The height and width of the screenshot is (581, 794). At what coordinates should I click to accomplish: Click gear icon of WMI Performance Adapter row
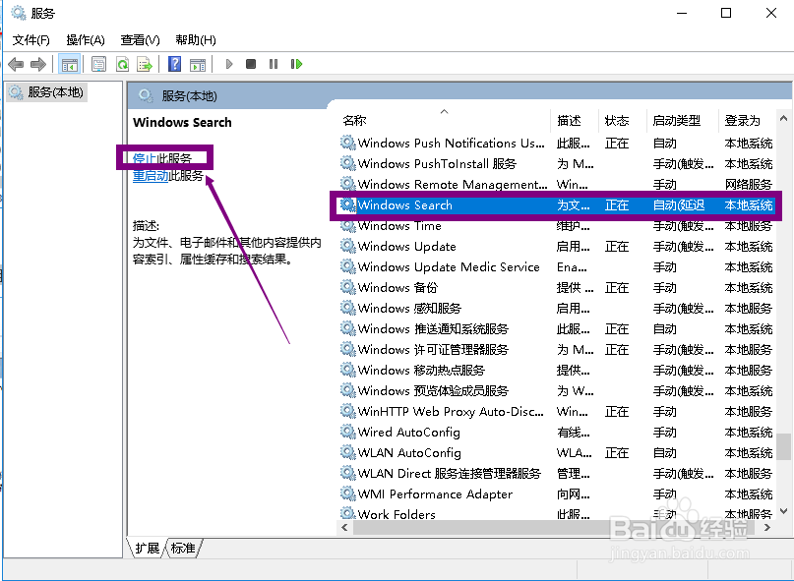tap(348, 494)
